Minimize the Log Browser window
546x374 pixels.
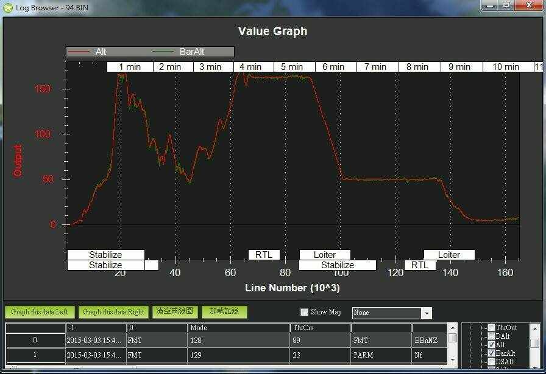coord(491,5)
